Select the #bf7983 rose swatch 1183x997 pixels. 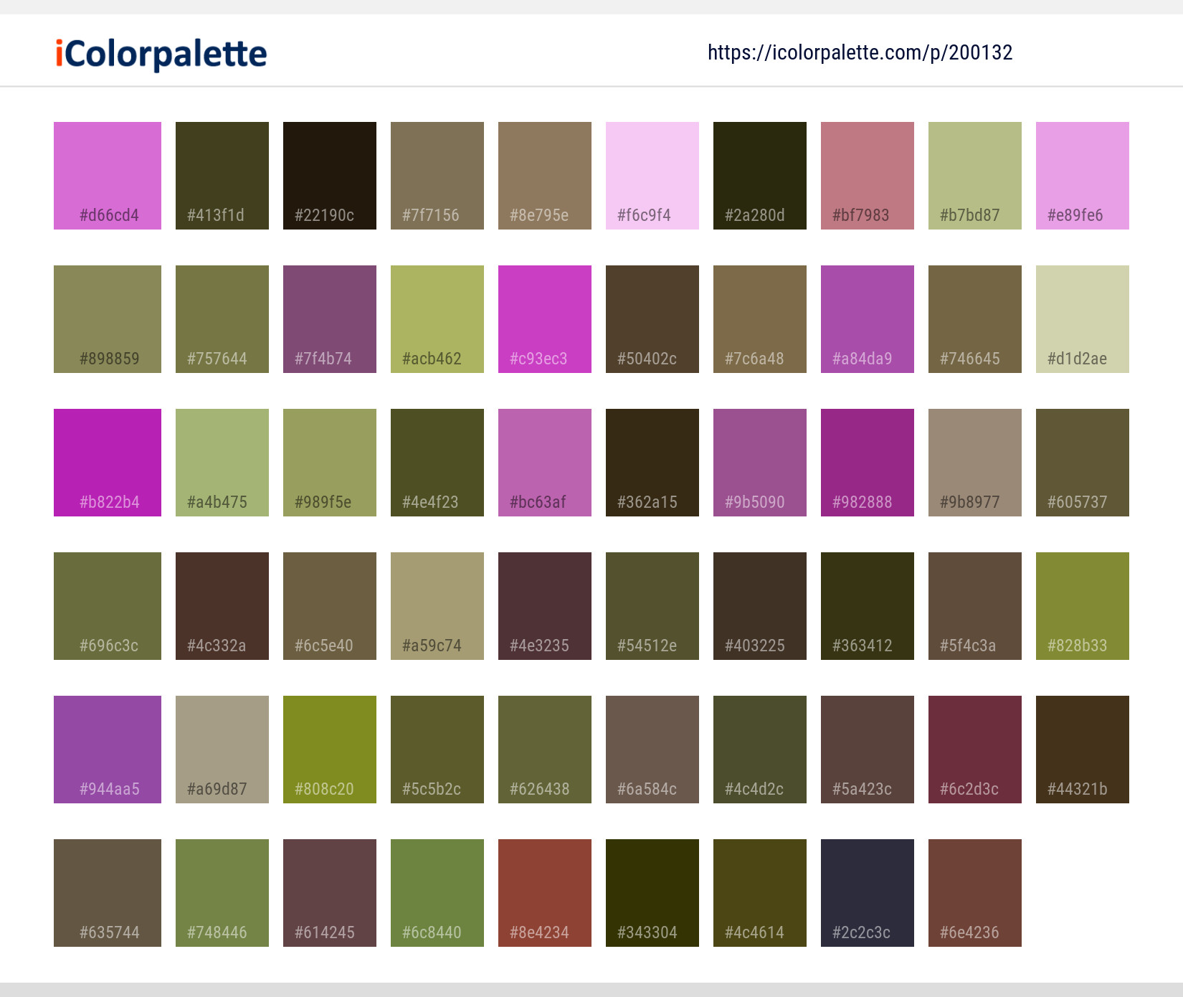coord(867,175)
